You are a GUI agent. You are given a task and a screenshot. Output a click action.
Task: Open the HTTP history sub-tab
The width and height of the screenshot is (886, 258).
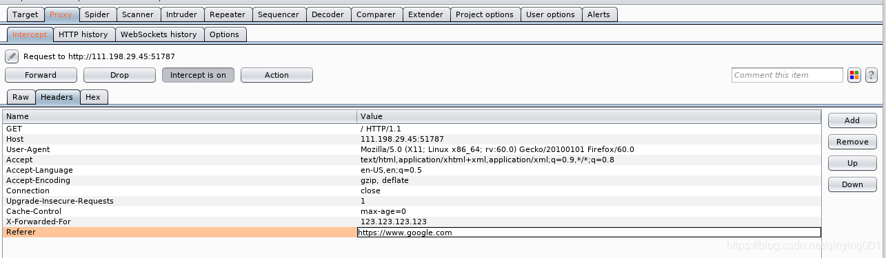(x=83, y=34)
